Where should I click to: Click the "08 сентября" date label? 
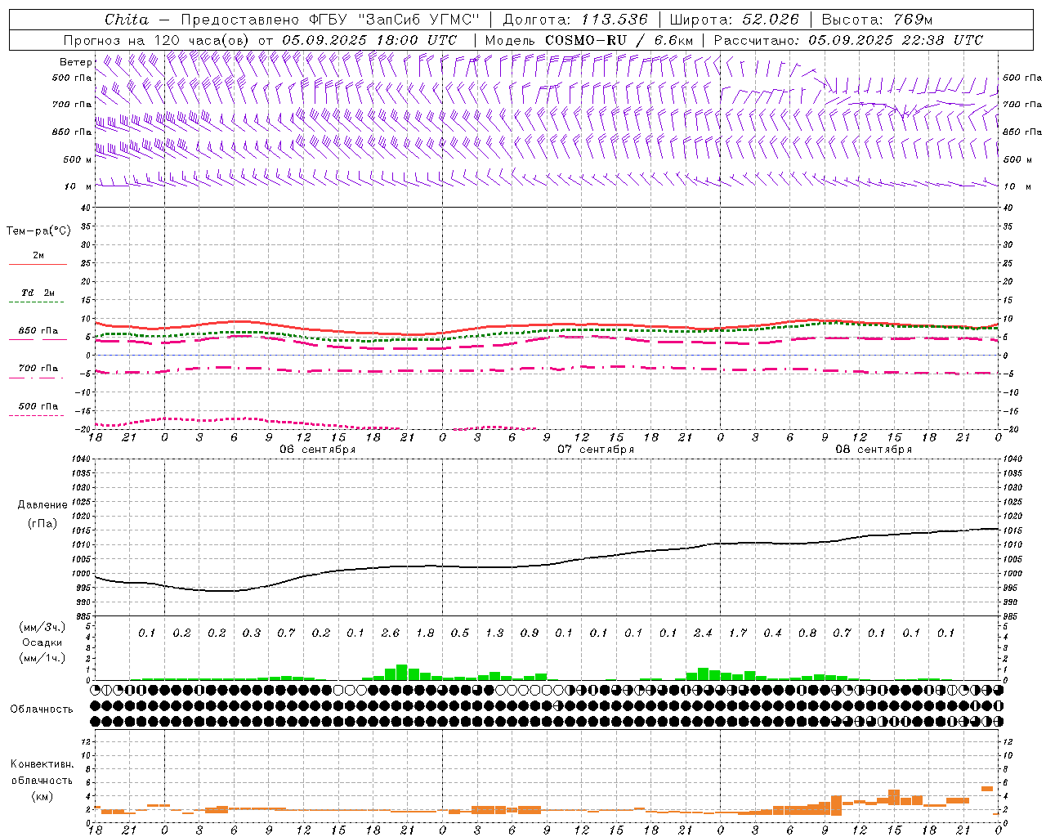[x=874, y=450]
